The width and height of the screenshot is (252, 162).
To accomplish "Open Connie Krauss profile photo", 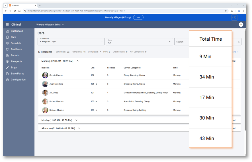I will 45,75.
